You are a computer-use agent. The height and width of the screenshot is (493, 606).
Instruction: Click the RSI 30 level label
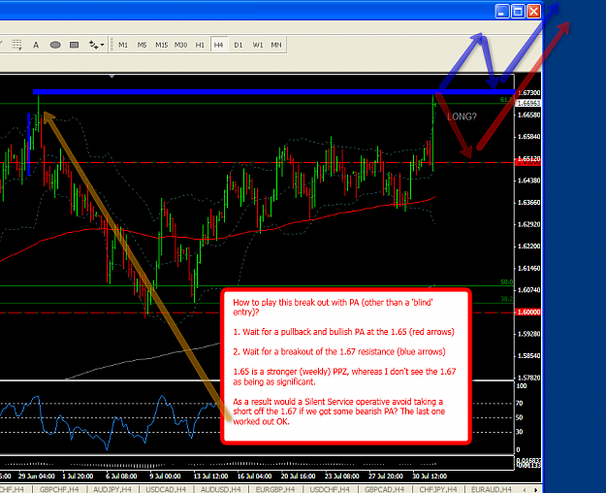pos(520,432)
